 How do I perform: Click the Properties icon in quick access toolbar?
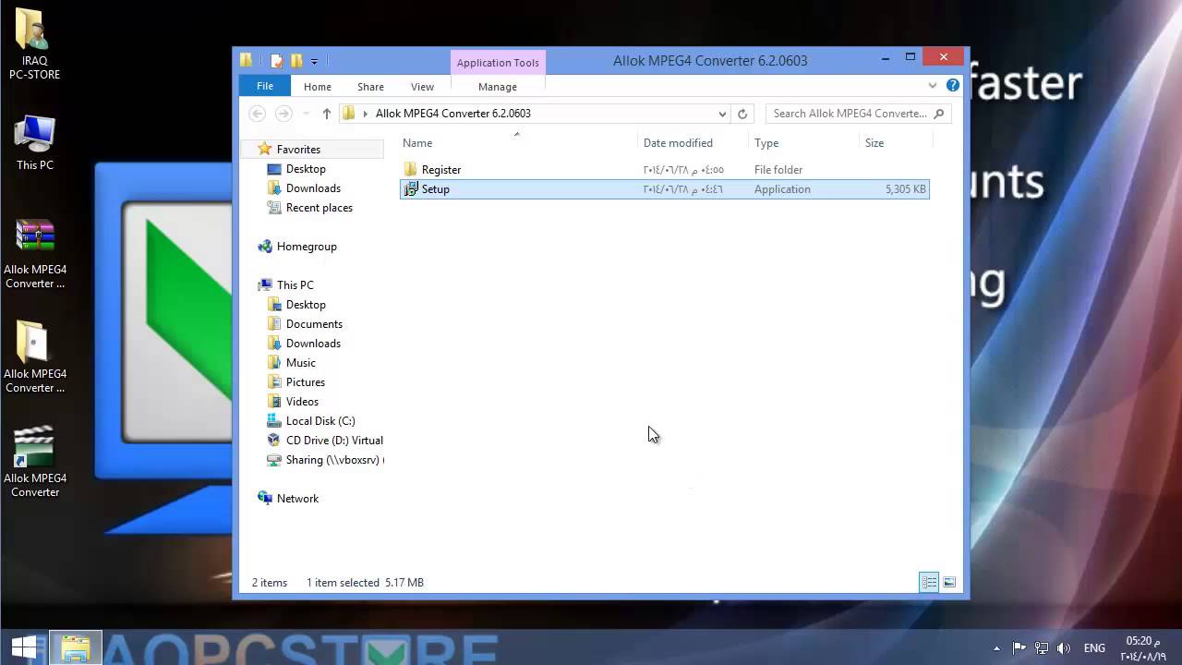point(276,61)
